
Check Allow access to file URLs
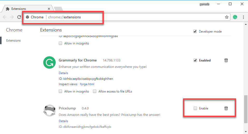point(94,91)
